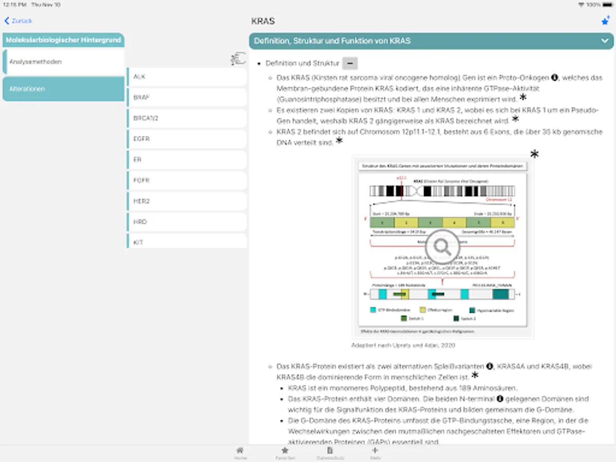Open asterisk reference after 'exprimiert wird'
The width and height of the screenshot is (616, 462).
[523, 98]
